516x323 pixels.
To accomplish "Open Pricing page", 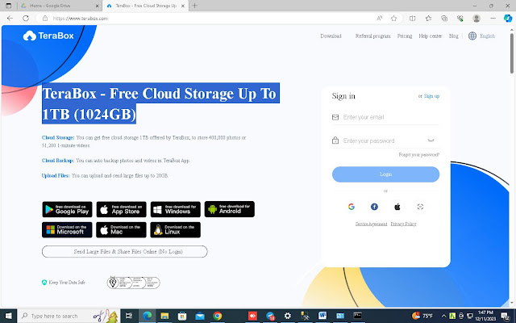I will [x=405, y=36].
